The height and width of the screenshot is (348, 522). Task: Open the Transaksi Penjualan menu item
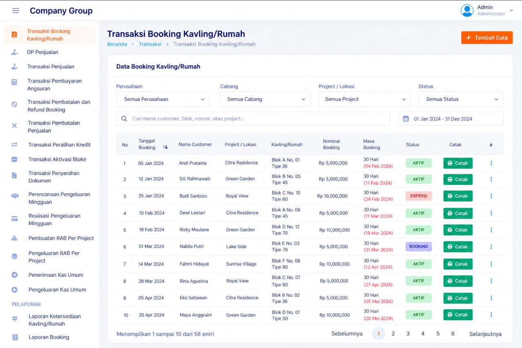coord(50,66)
